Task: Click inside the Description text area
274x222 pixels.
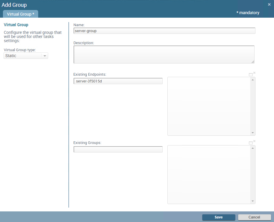Action: pos(164,54)
